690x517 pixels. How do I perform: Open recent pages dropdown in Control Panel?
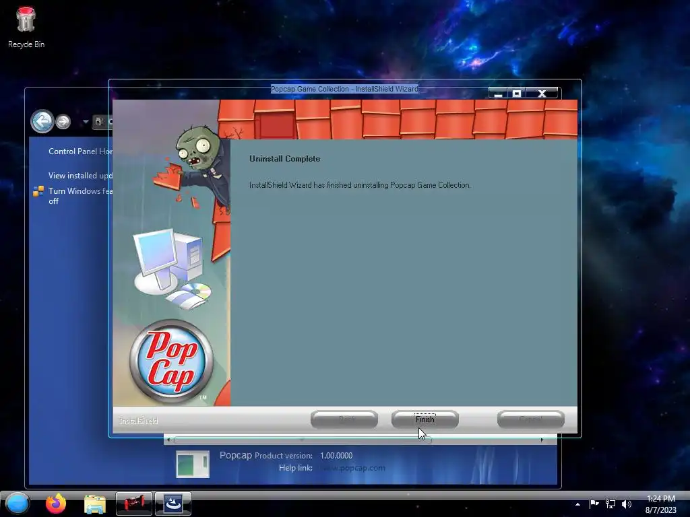86,121
